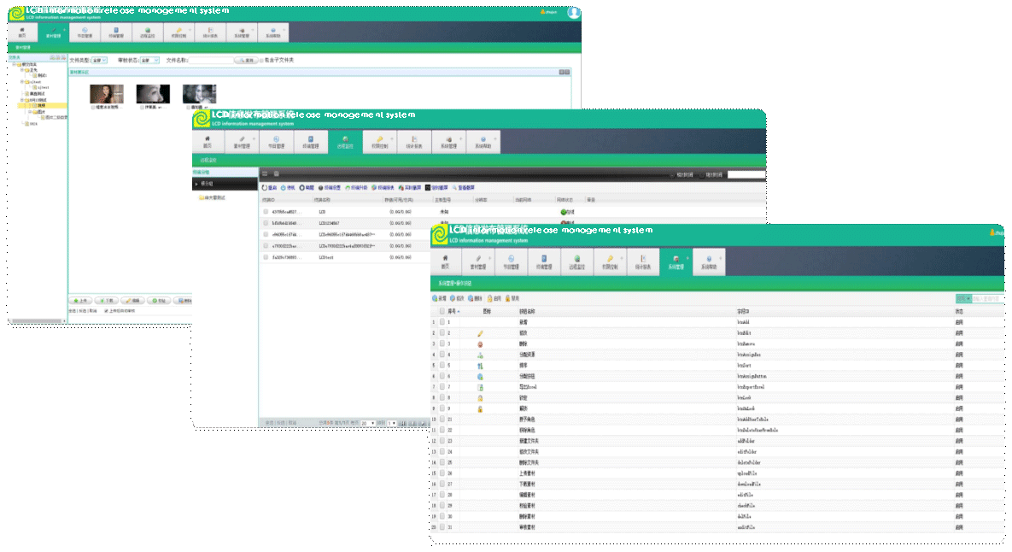Open the page size dropdown showing 20

(x=368, y=423)
